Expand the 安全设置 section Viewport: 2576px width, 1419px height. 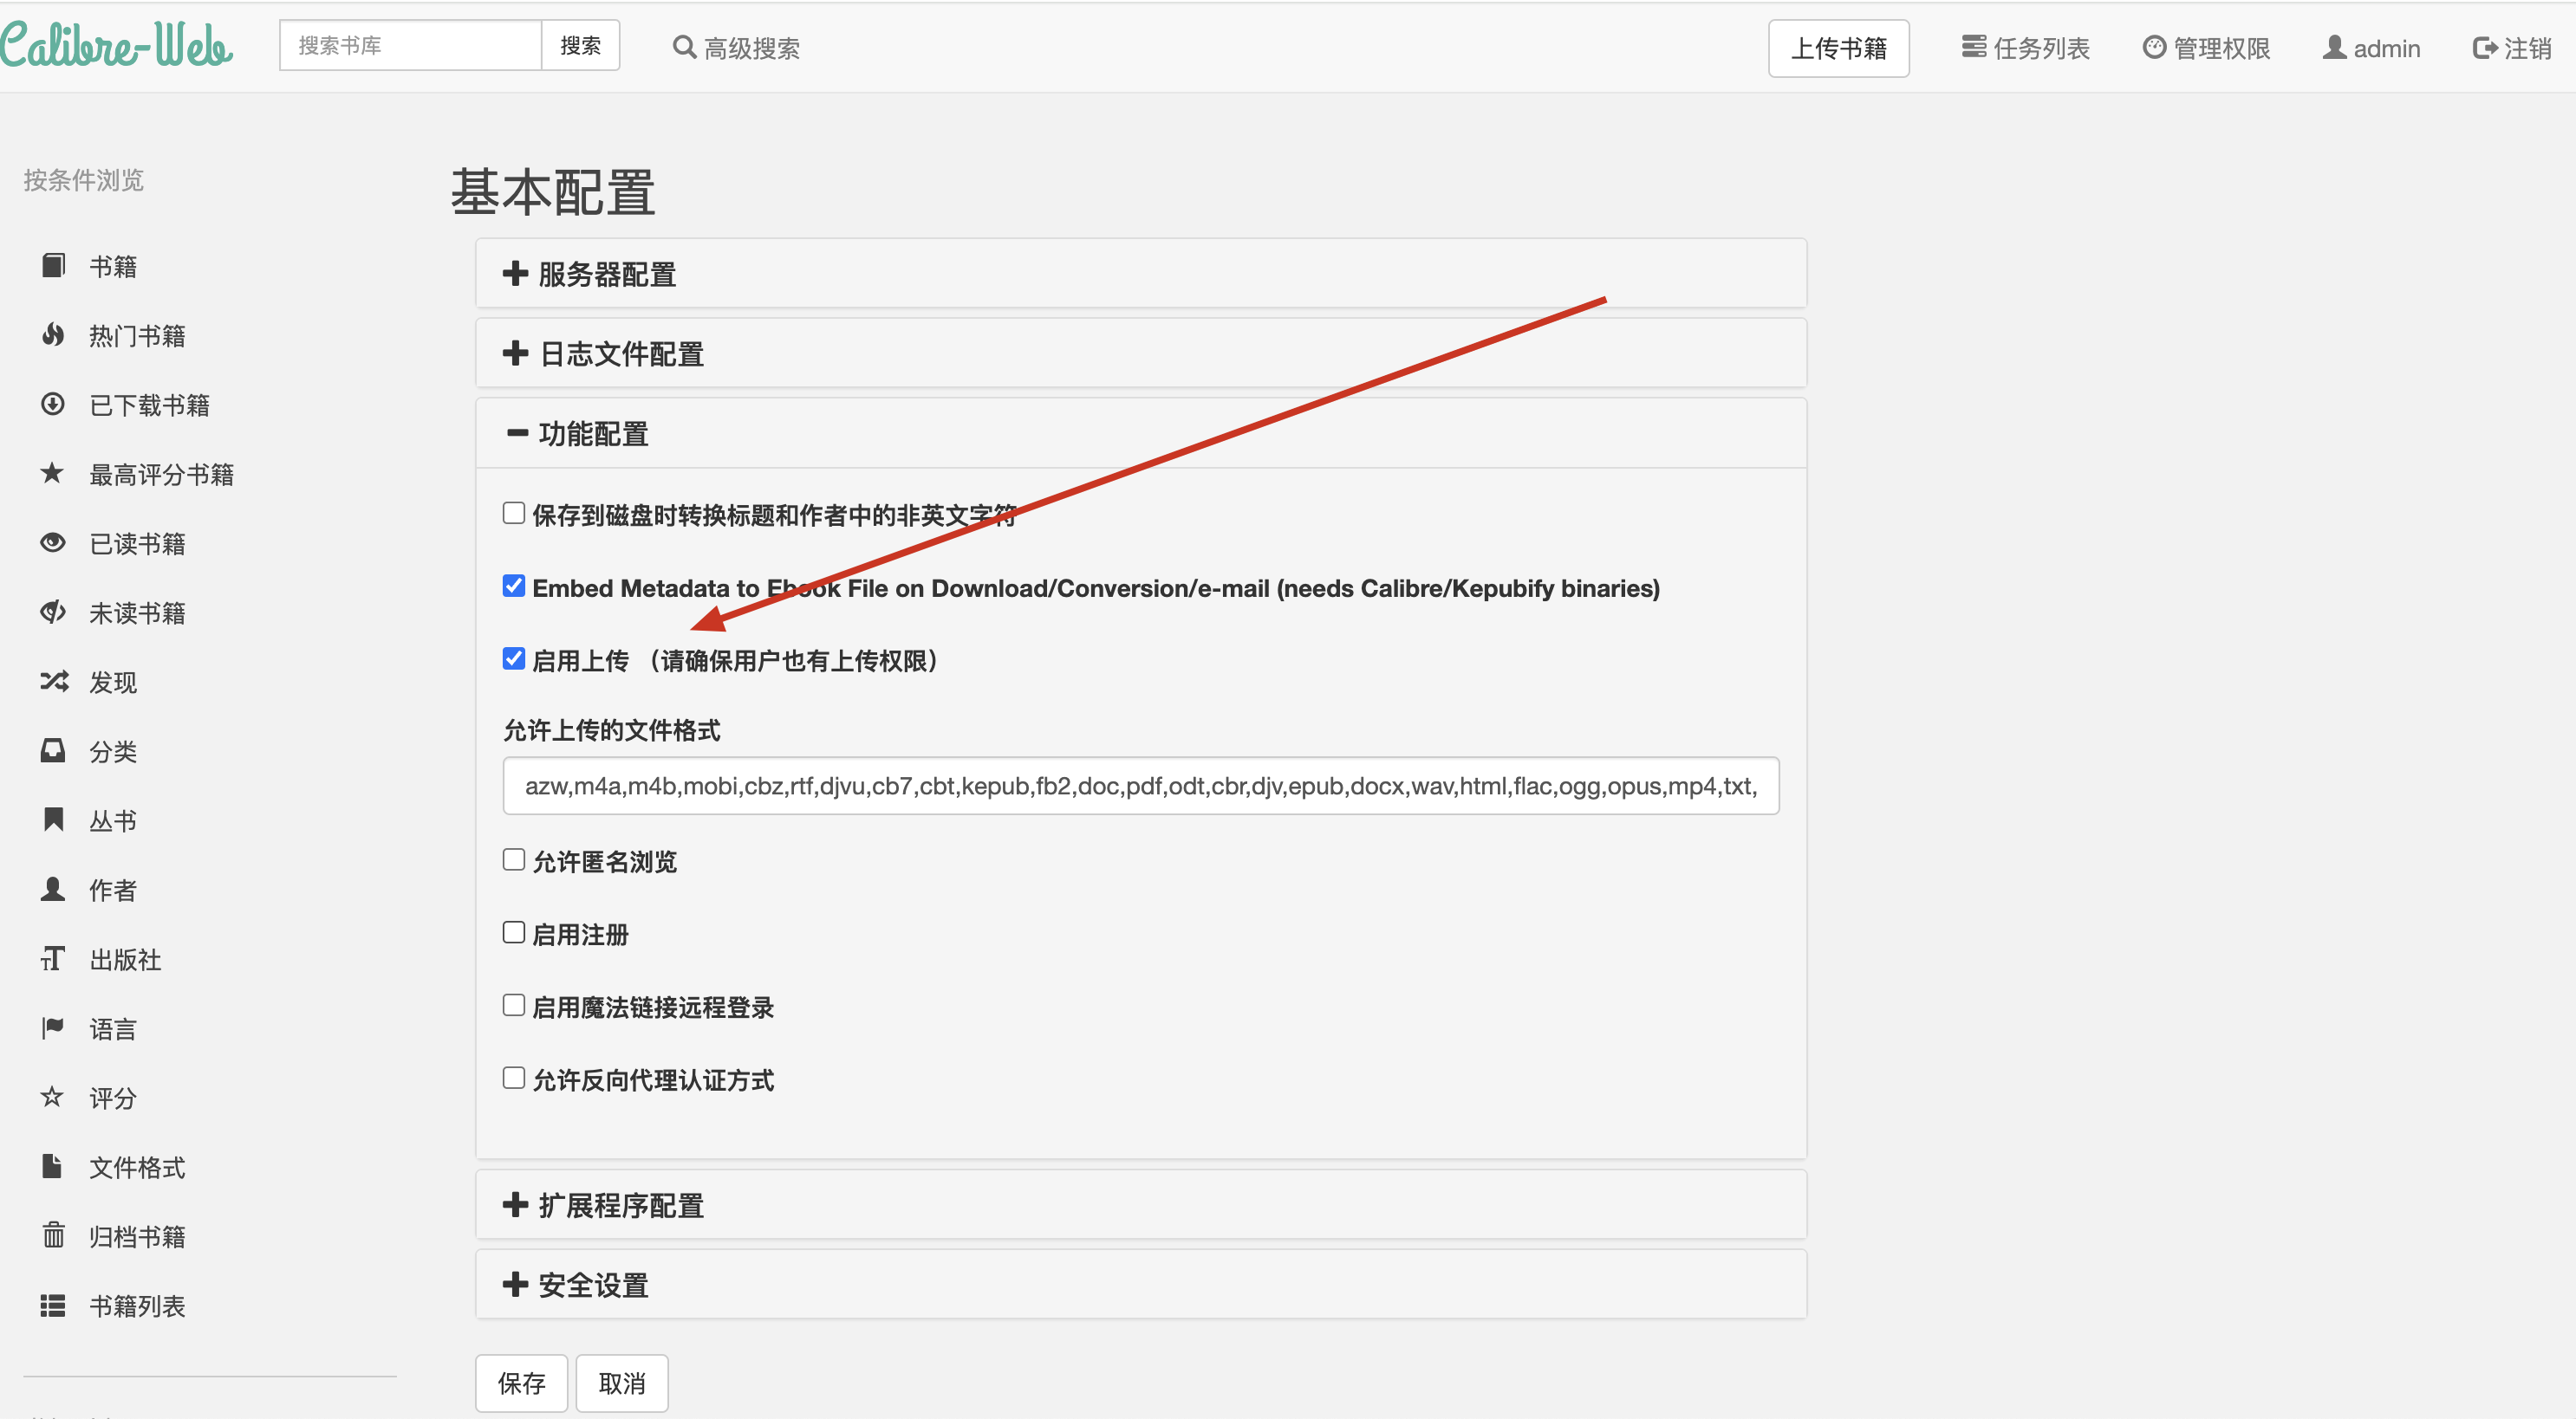click(592, 1285)
